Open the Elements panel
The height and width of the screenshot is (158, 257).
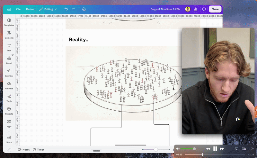click(x=9, y=35)
